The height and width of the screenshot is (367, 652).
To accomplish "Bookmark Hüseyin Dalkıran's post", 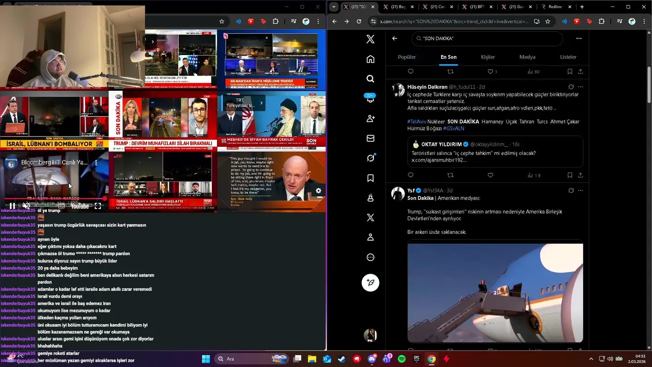I will tap(569, 175).
